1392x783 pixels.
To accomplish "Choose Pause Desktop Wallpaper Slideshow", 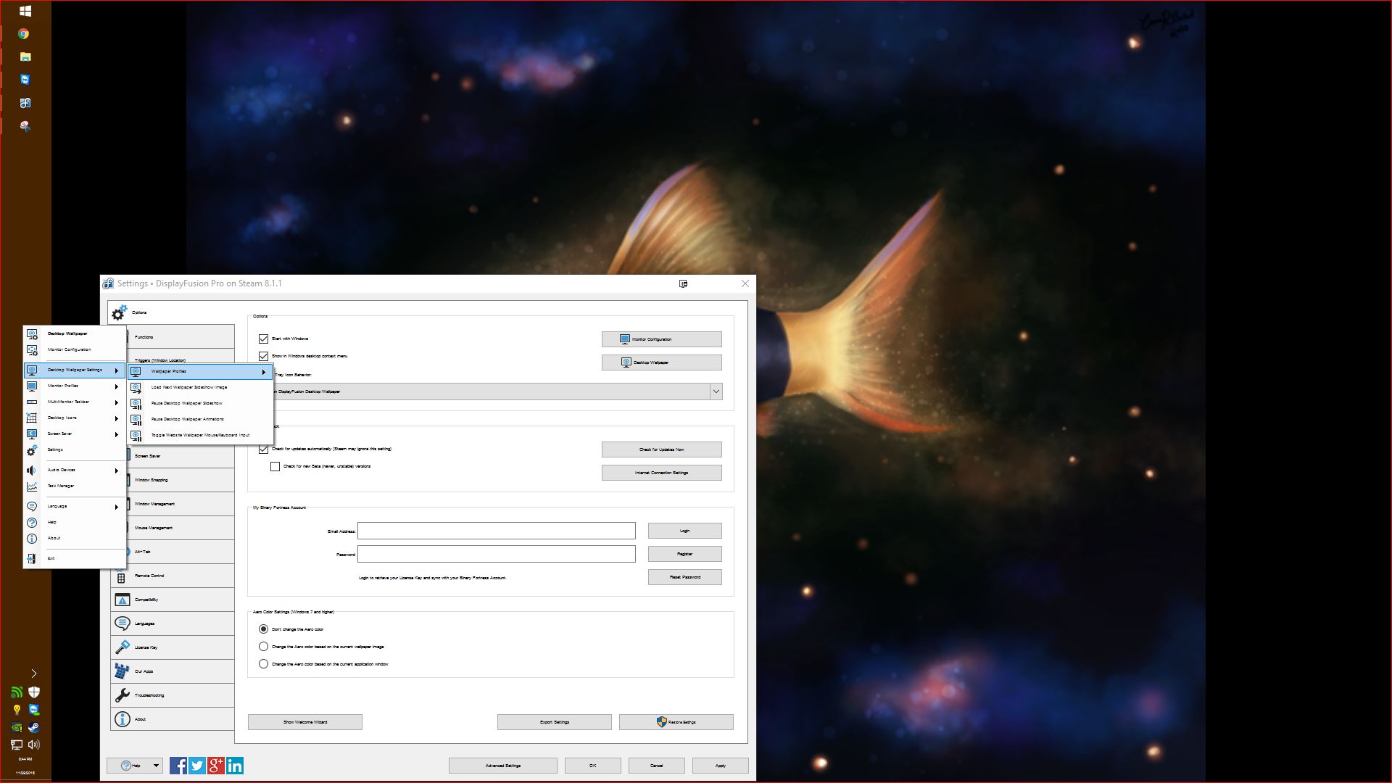I will [x=187, y=403].
